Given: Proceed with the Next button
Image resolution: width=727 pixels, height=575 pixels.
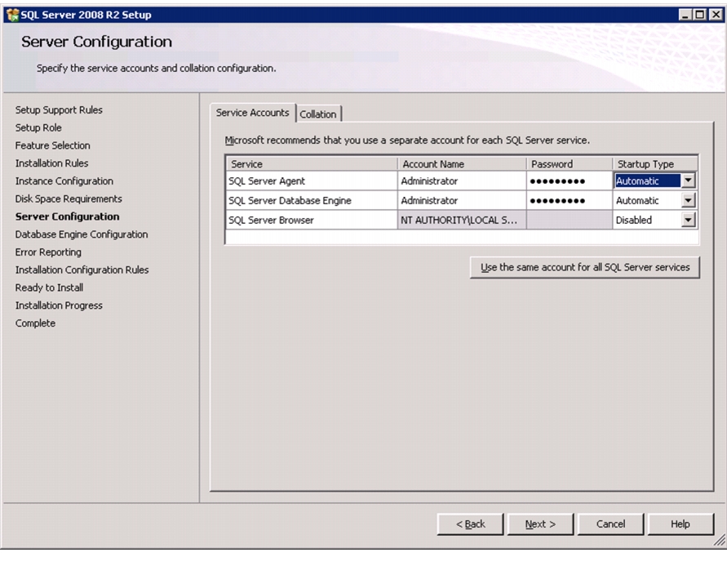Looking at the screenshot, I should [541, 524].
